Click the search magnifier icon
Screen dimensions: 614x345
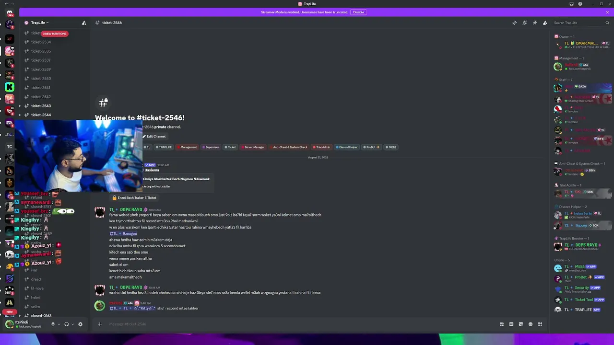607,23
